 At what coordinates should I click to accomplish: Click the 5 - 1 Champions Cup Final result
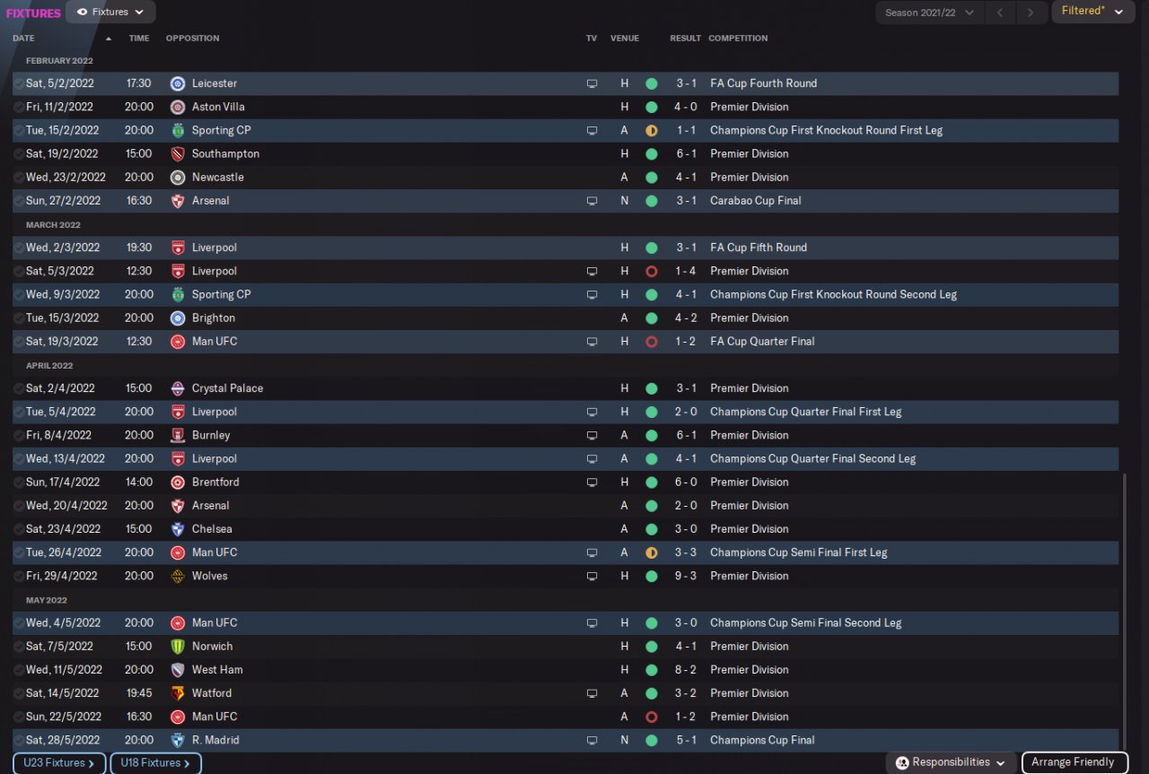pyautogui.click(x=686, y=740)
